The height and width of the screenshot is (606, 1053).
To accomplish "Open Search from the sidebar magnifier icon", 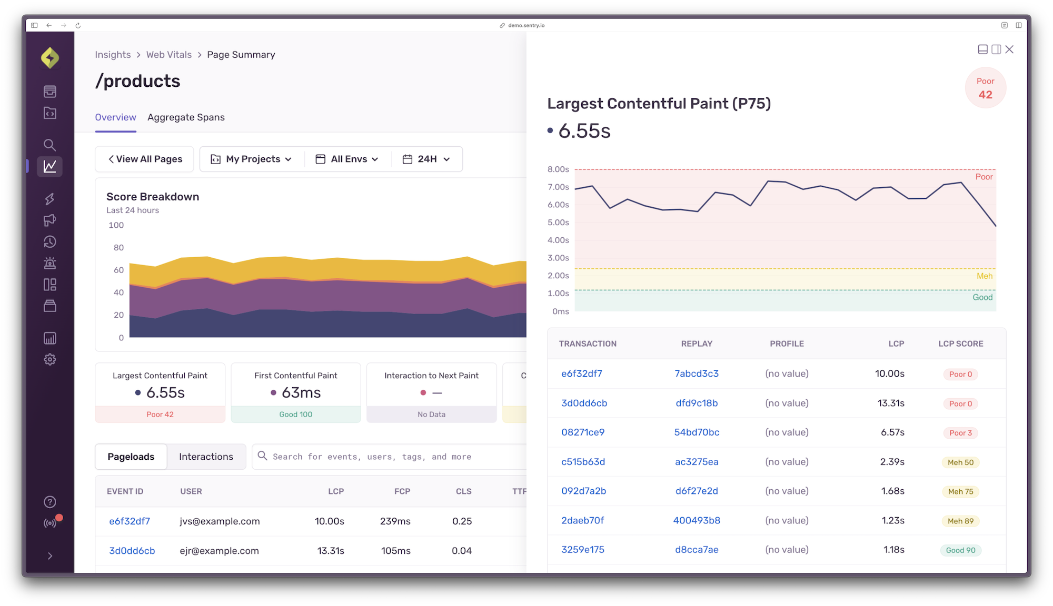I will [50, 145].
